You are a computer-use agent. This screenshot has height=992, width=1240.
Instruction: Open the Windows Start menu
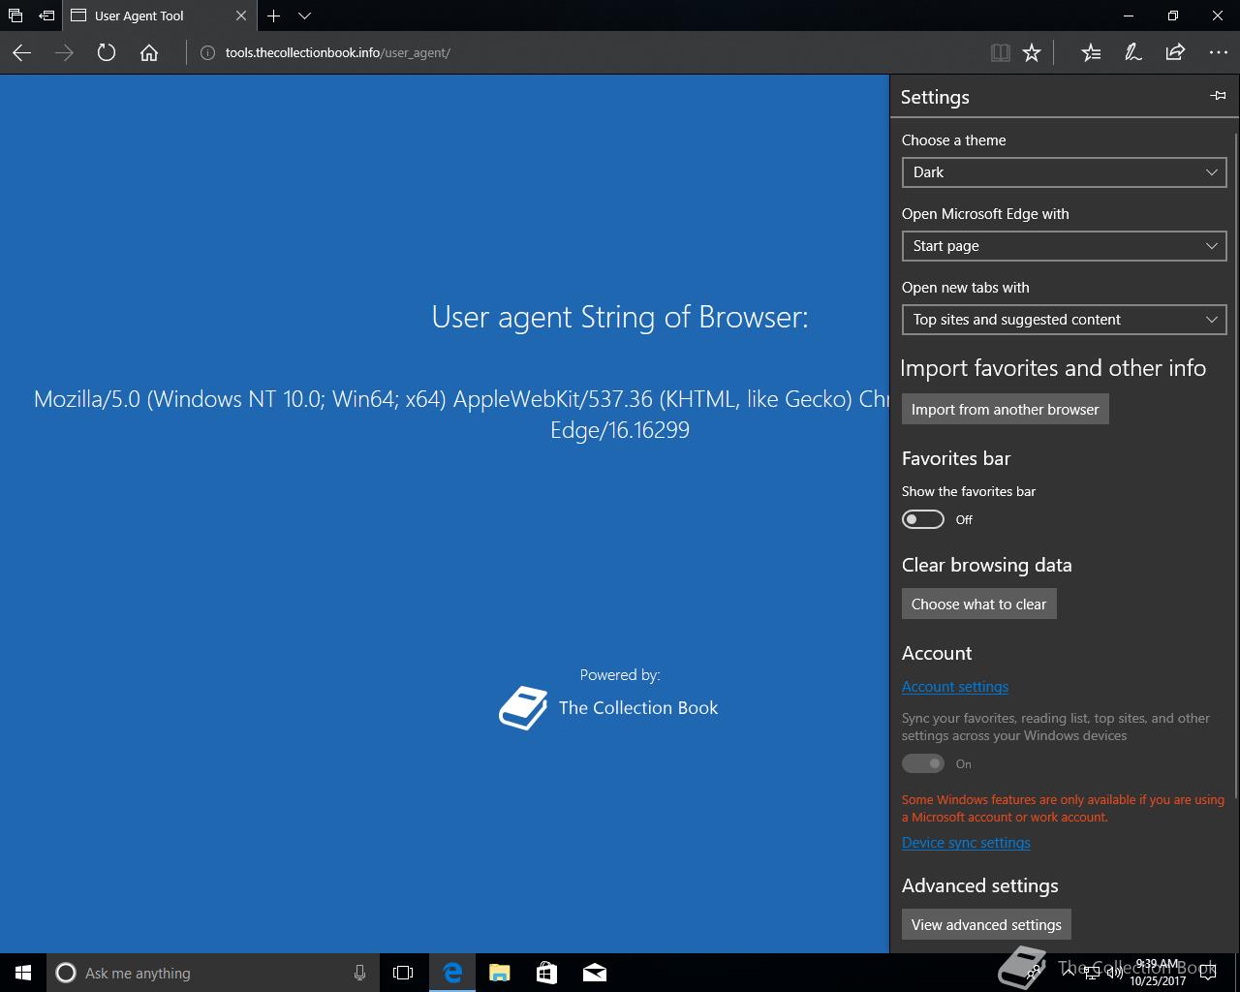pos(23,973)
